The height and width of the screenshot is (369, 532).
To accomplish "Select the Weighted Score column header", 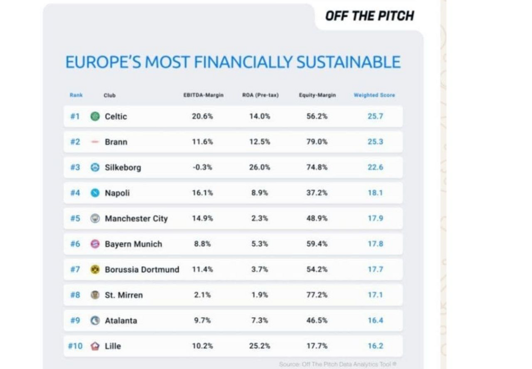I will point(374,95).
